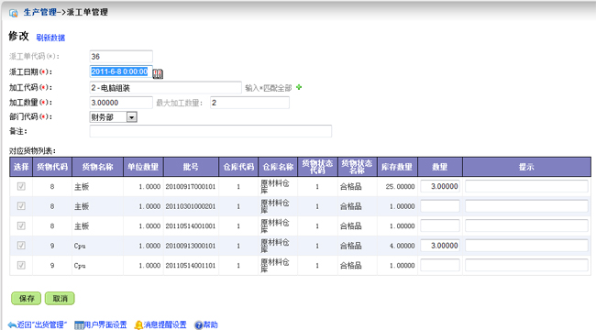Click the 提示 column header
This screenshot has width=596, height=330.
[526, 167]
